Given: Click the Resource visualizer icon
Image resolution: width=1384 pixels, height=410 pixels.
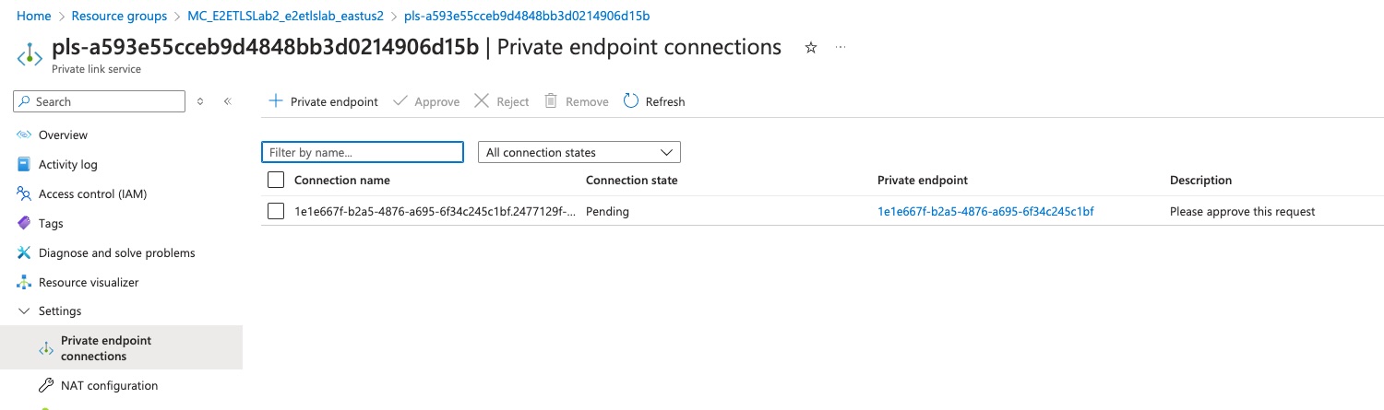Looking at the screenshot, I should (24, 282).
